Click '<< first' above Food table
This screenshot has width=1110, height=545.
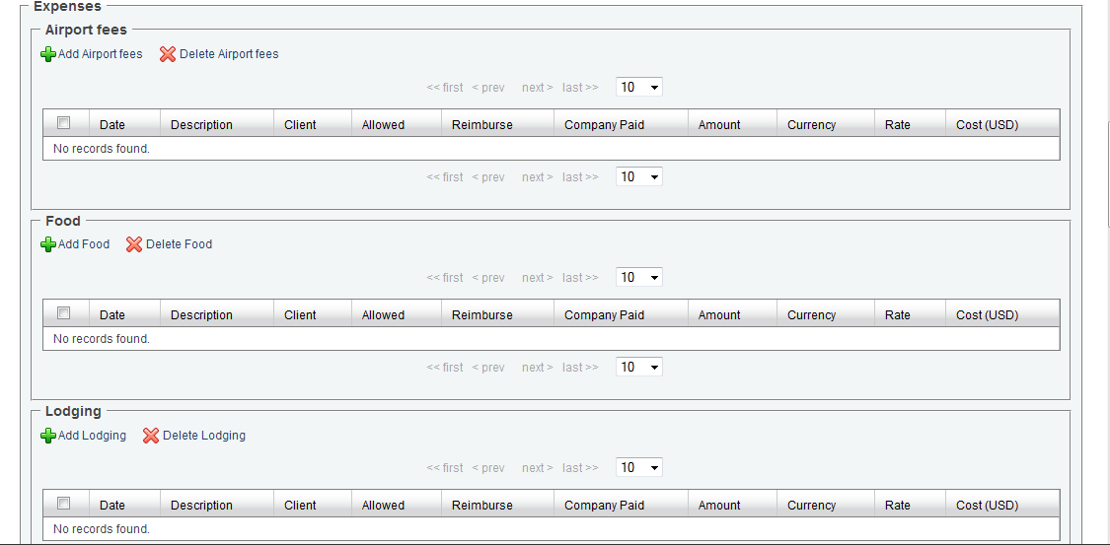point(445,278)
